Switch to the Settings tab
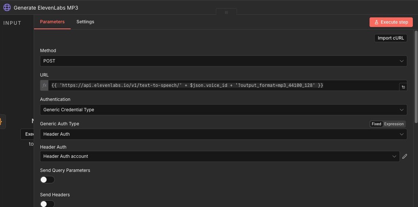Image resolution: width=418 pixels, height=207 pixels. pyautogui.click(x=85, y=22)
